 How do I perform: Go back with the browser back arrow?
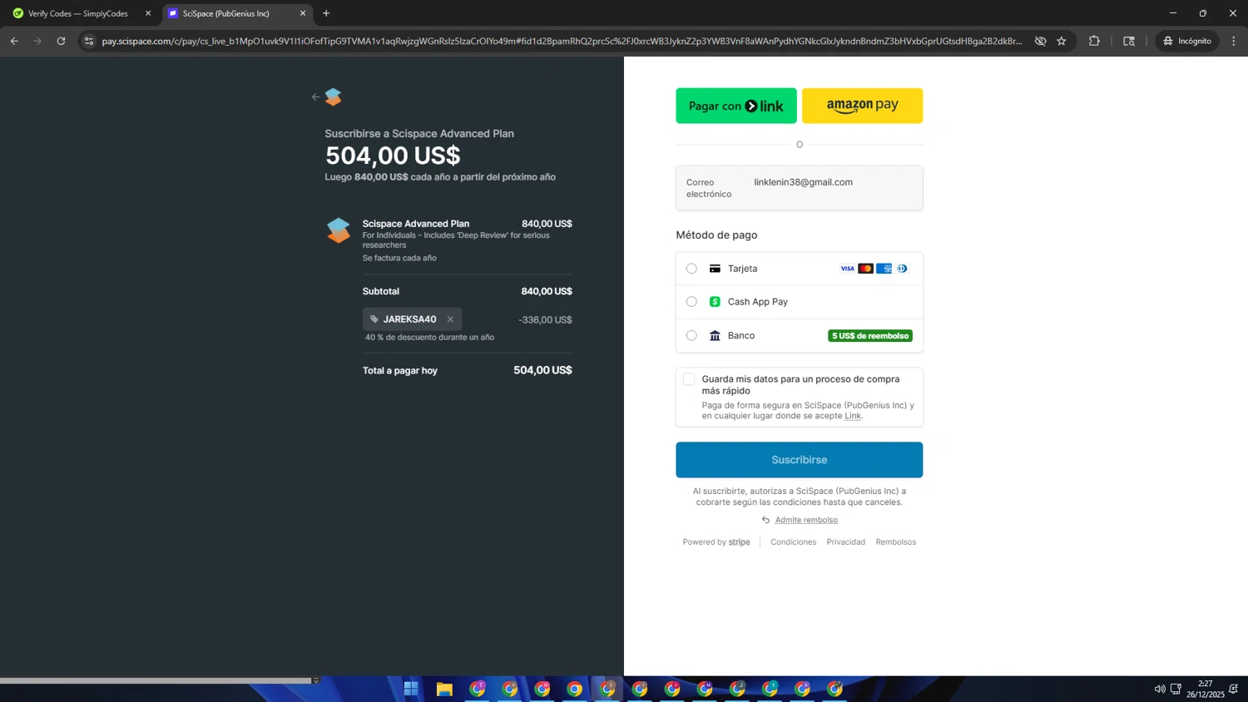(x=14, y=41)
